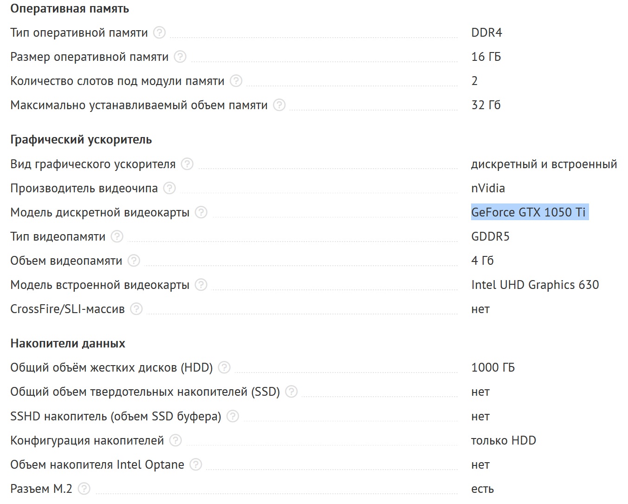
Task: Click help icon next to SSHD накопитель
Action: coord(233,416)
